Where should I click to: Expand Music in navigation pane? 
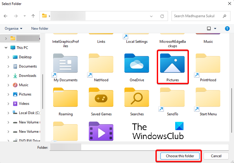click(x=8, y=85)
